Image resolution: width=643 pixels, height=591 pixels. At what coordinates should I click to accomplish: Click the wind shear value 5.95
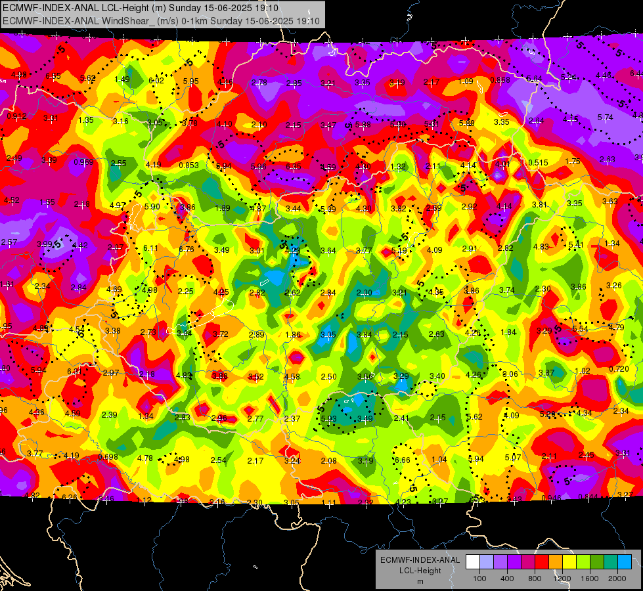pyautogui.click(x=191, y=81)
